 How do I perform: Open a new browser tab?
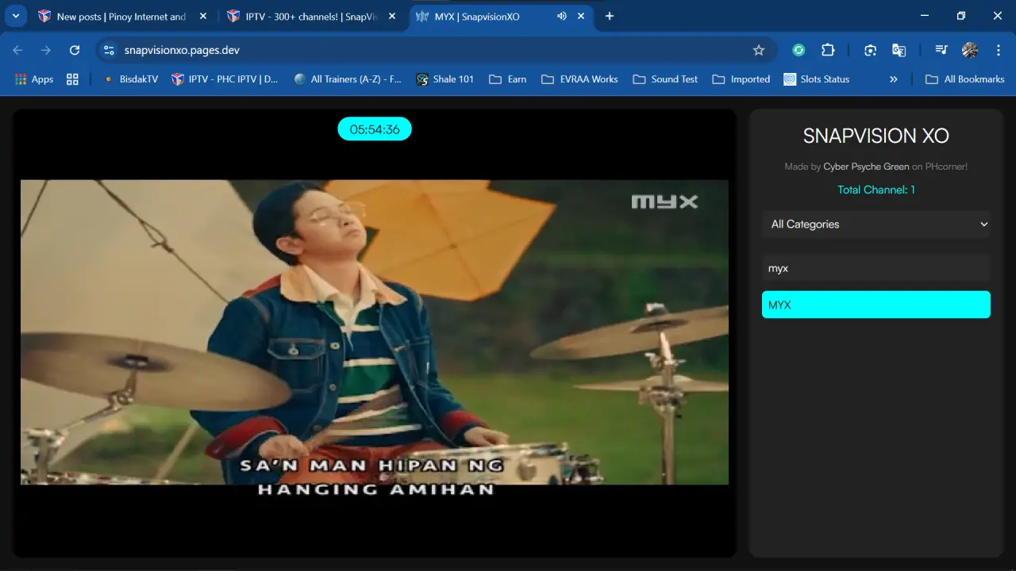pyautogui.click(x=610, y=16)
